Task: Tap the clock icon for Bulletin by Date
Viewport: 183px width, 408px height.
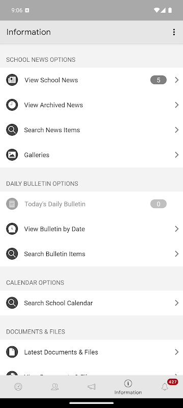Action: point(12,228)
